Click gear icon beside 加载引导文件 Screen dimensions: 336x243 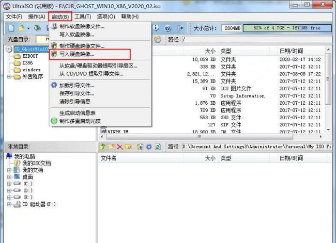[54, 85]
